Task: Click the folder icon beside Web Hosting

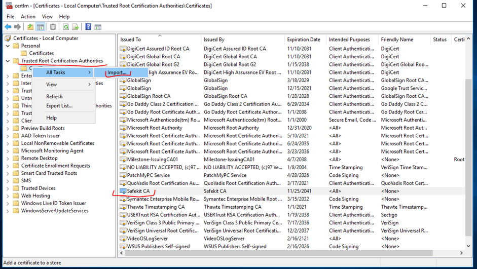Action: [16, 196]
